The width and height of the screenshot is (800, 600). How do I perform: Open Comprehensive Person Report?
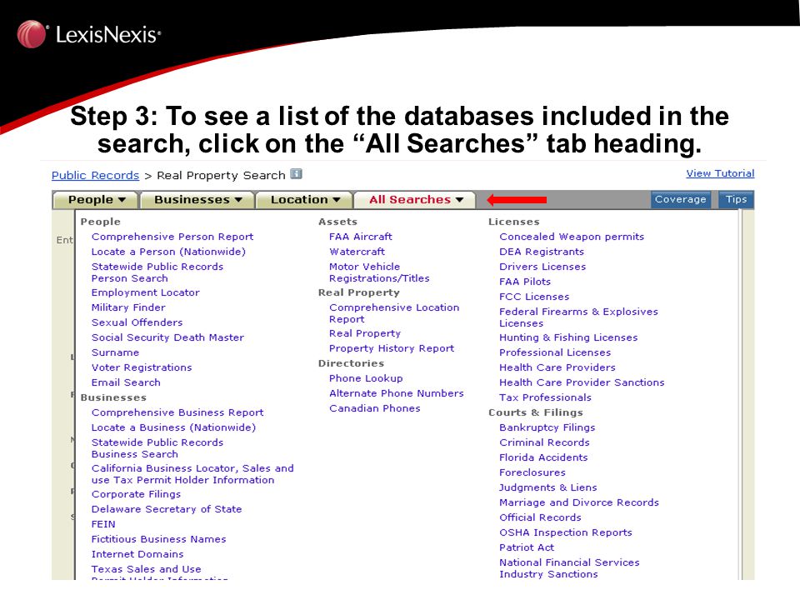[172, 237]
